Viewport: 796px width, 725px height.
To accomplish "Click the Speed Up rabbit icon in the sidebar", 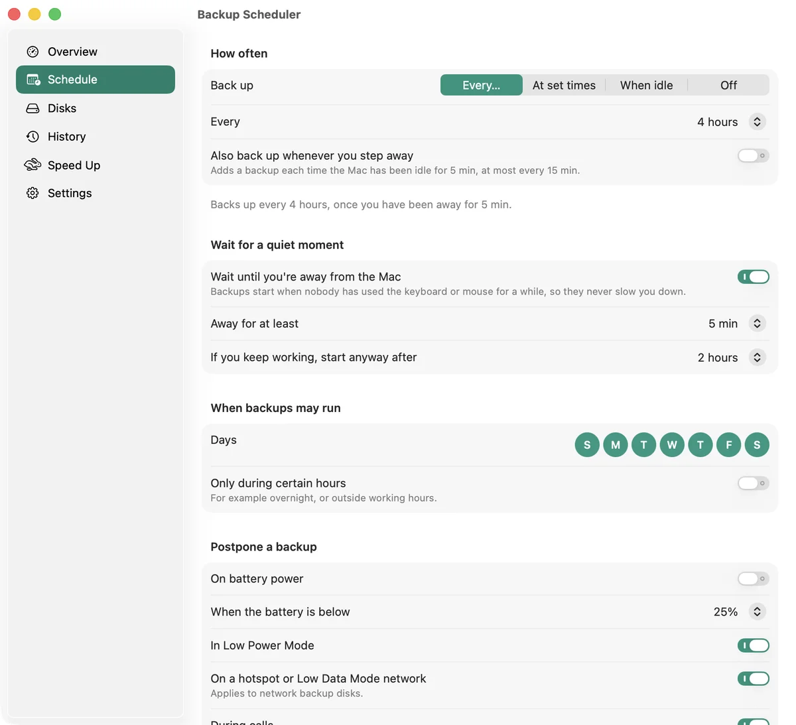I will [33, 165].
